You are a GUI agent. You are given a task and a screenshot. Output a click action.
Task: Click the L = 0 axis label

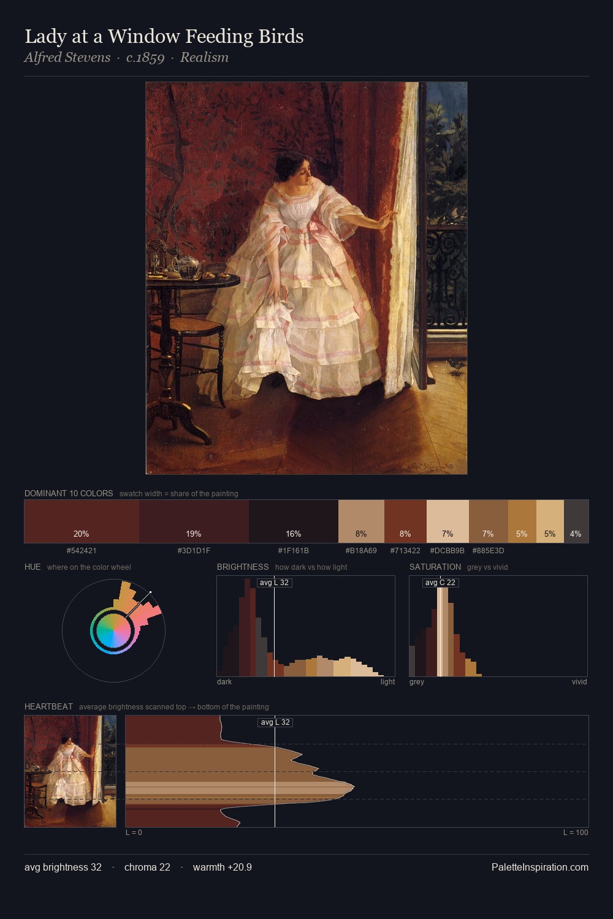pyautogui.click(x=134, y=833)
